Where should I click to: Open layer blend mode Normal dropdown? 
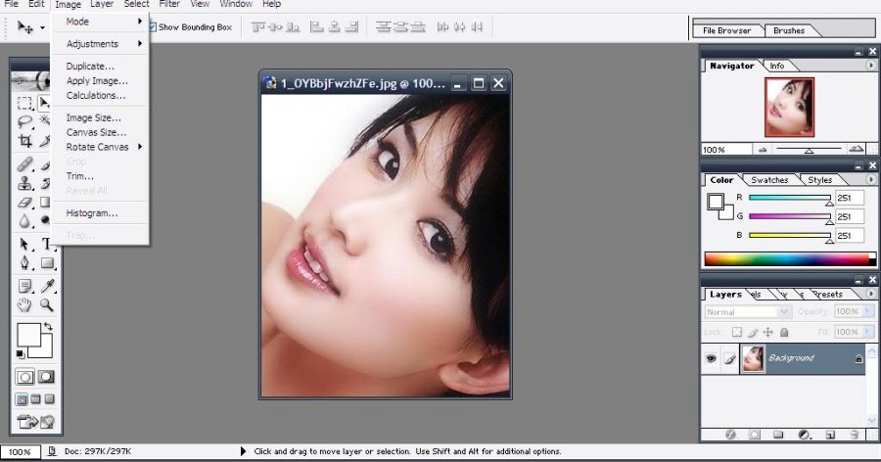point(749,312)
